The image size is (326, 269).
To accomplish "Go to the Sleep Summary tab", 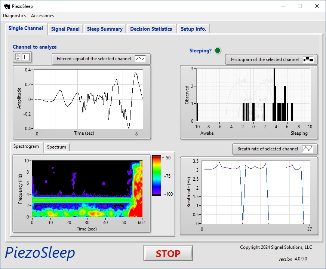I will pyautogui.click(x=105, y=29).
